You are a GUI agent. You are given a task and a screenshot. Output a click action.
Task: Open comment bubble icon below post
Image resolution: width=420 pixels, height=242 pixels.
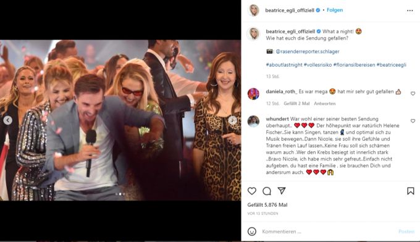point(267,191)
